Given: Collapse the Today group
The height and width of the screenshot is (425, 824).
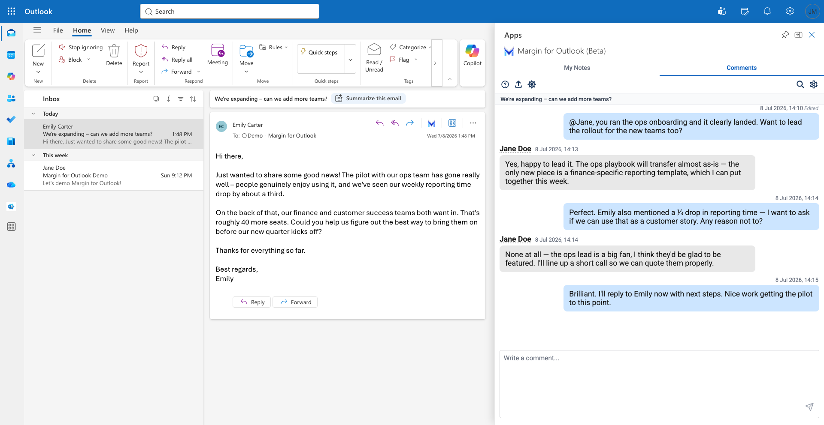Looking at the screenshot, I should [33, 114].
